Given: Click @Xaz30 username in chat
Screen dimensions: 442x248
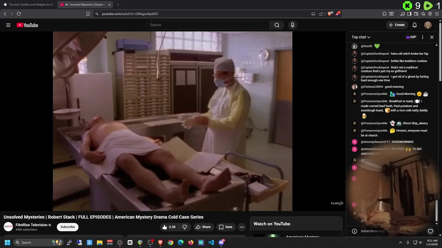Looking at the screenshot, I should 366,46.
